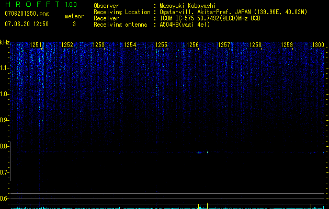
Task: Click the tallest yellow spike in the bottom power graph
Action: (207, 206)
